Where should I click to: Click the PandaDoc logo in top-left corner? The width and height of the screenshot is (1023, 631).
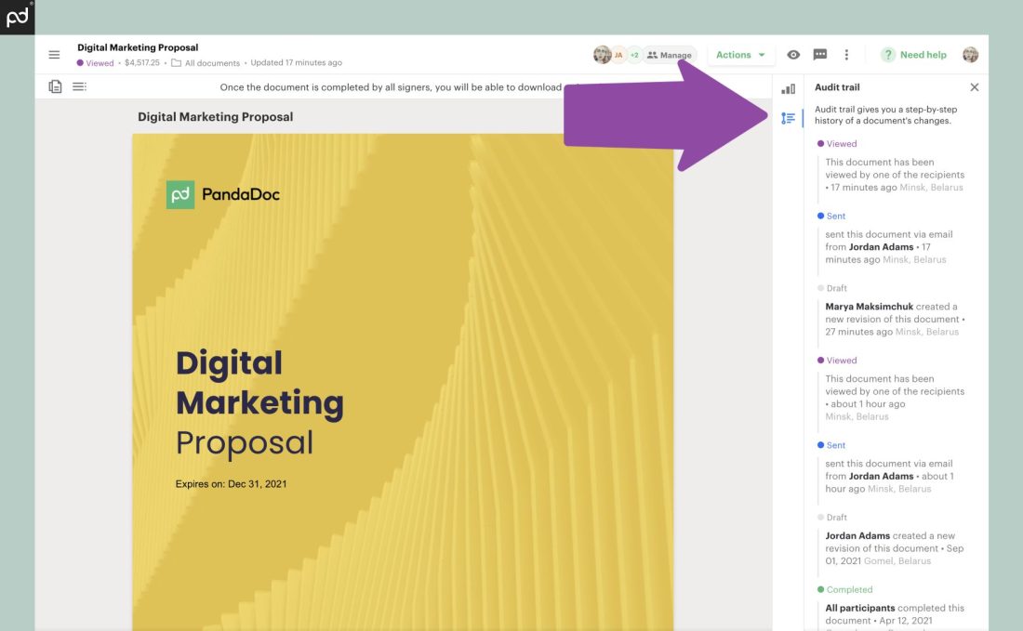[x=18, y=17]
